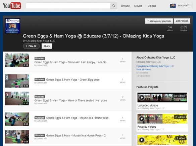Open 'Here or There seated twist pose' title

click(70, 101)
